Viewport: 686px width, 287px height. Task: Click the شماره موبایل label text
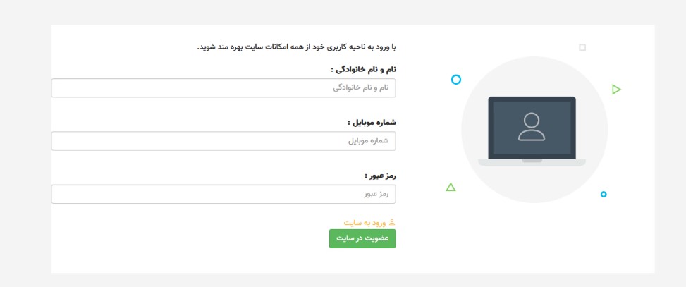click(372, 123)
